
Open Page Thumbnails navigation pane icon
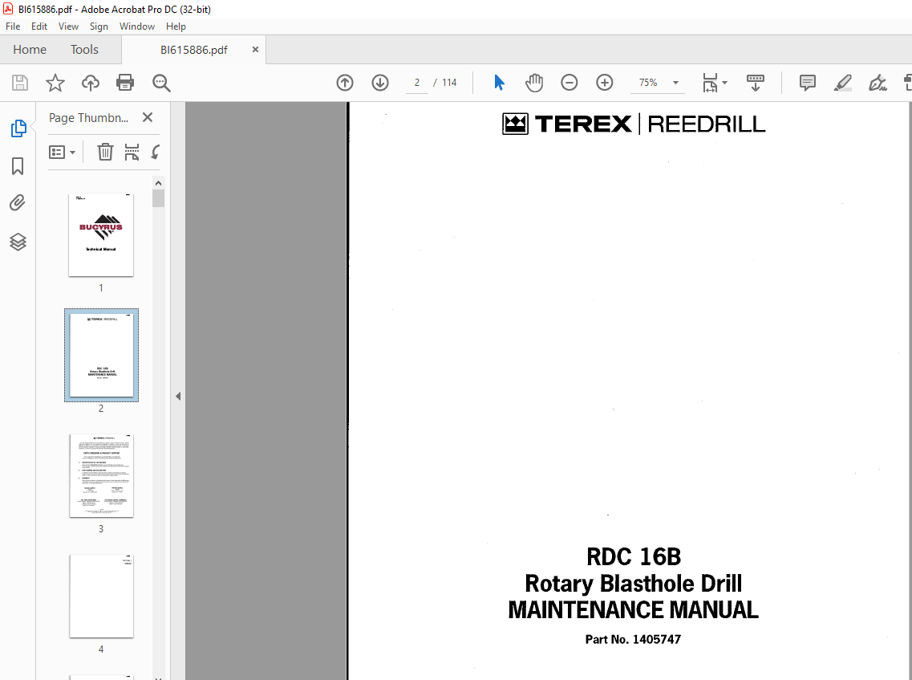click(x=18, y=128)
